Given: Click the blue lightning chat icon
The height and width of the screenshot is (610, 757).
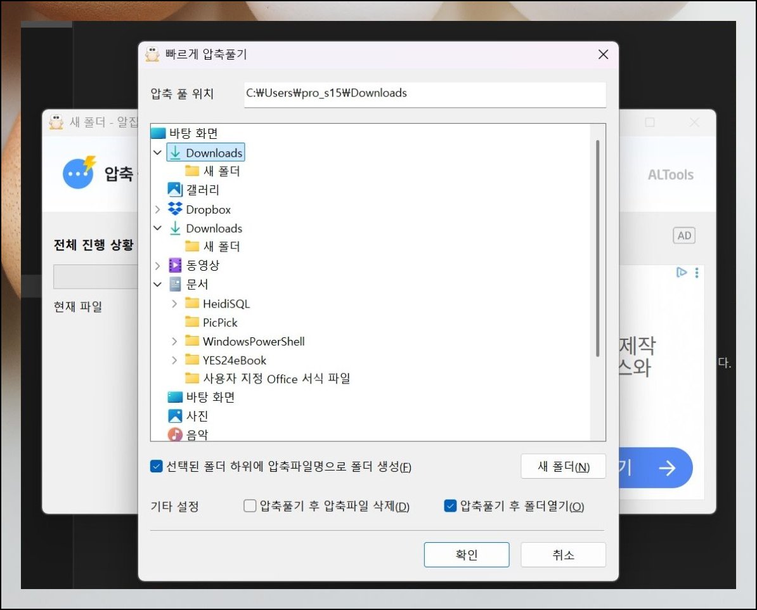Looking at the screenshot, I should click(79, 172).
